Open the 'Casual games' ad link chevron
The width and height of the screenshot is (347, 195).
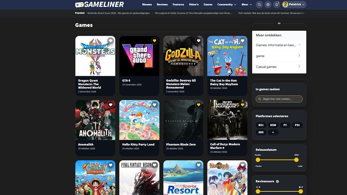pyautogui.click(x=299, y=66)
